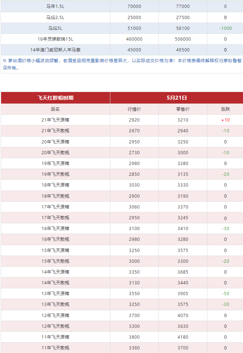Click the -50 change for 13年飞天原箱

pos(225,294)
